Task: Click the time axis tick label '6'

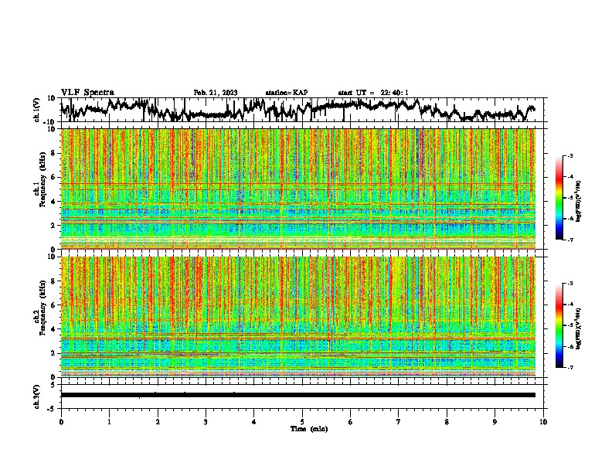Action: (351, 422)
